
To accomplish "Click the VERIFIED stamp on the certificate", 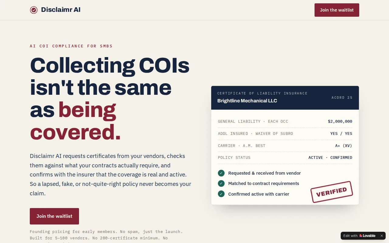I will (332, 192).
